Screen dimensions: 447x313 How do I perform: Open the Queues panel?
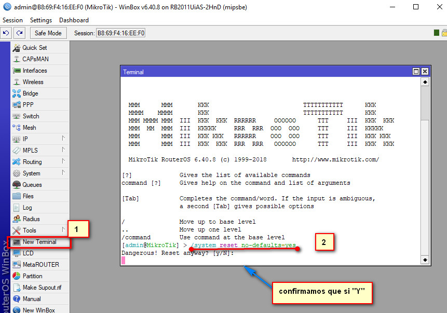pos(33,184)
